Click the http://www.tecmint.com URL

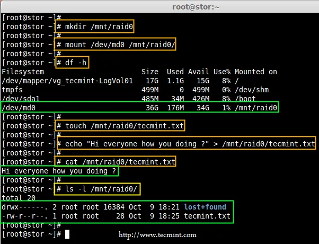pyautogui.click(x=157, y=235)
